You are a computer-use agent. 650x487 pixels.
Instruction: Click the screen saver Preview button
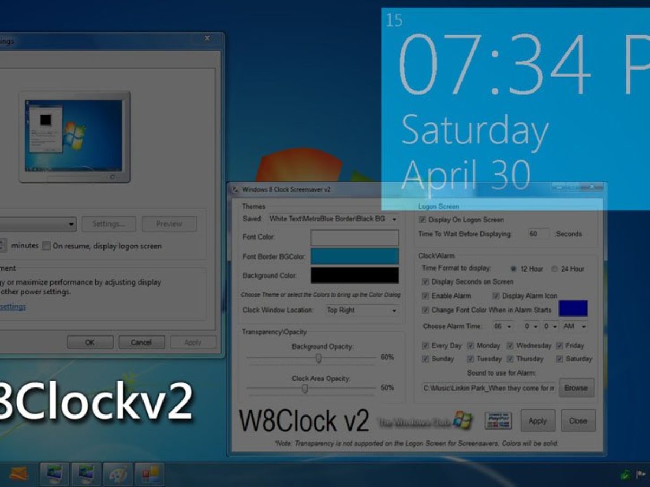[x=169, y=223]
